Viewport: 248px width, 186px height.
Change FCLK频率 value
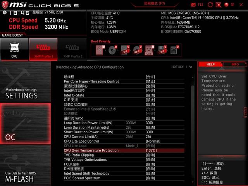click(150, 164)
